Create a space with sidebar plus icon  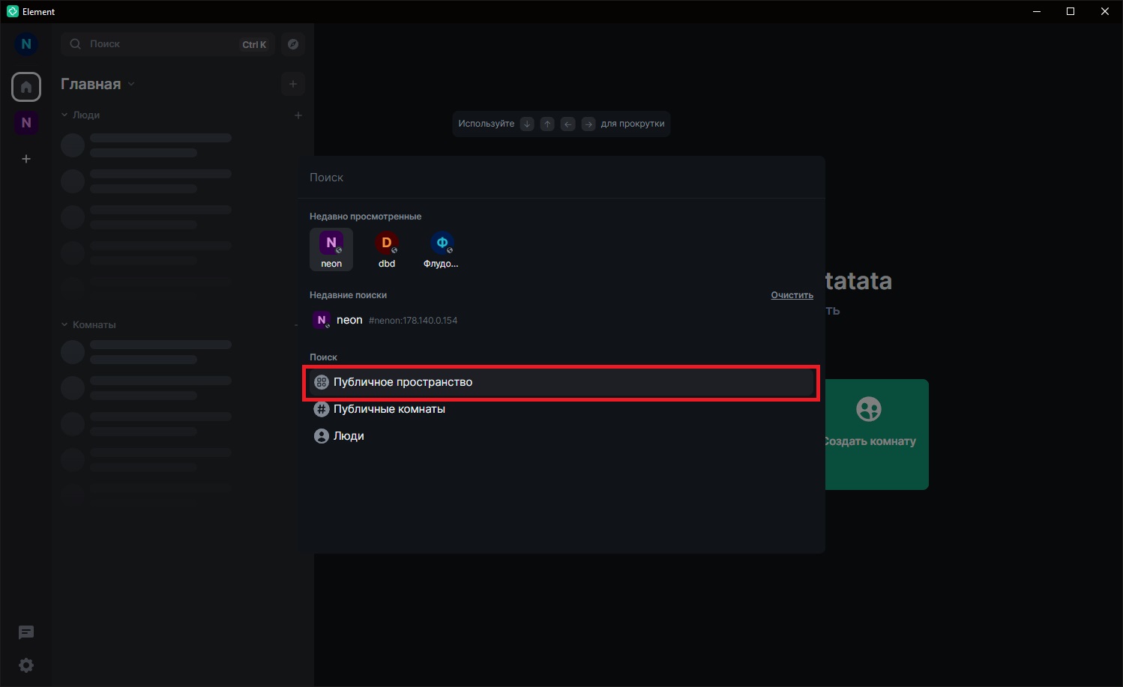coord(26,159)
